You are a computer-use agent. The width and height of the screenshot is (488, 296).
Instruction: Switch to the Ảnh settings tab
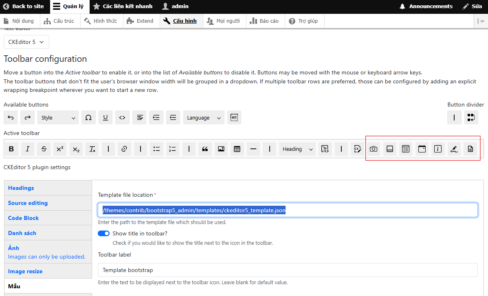tap(48, 252)
